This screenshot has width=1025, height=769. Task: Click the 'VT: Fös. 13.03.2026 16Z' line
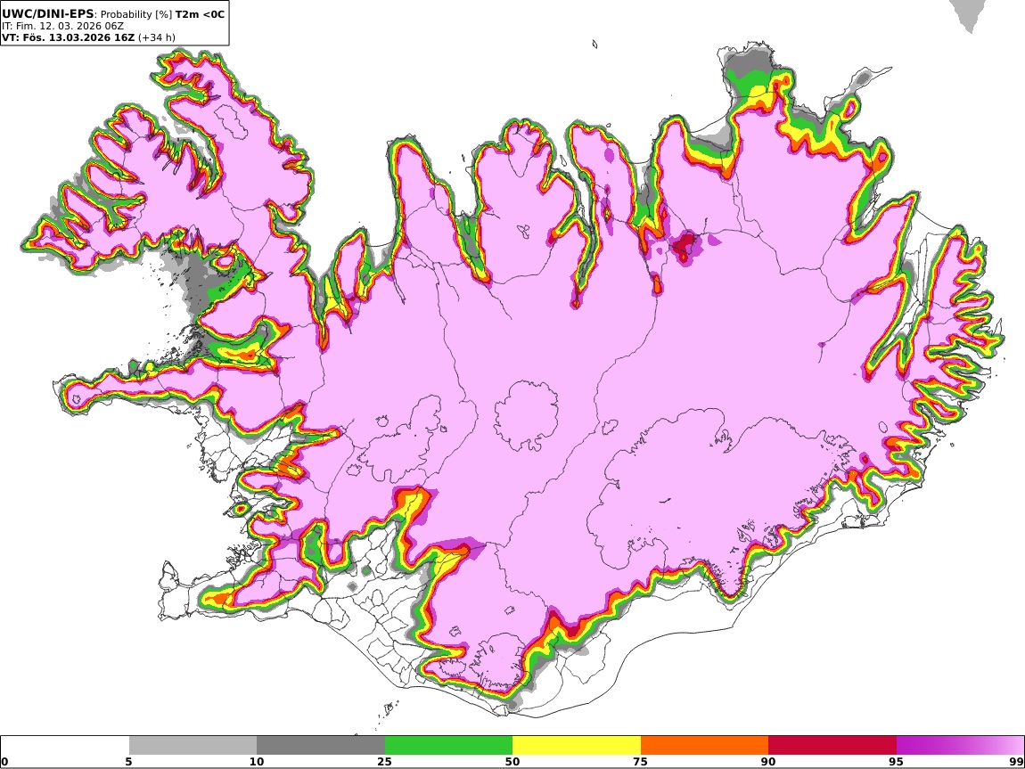[68, 37]
